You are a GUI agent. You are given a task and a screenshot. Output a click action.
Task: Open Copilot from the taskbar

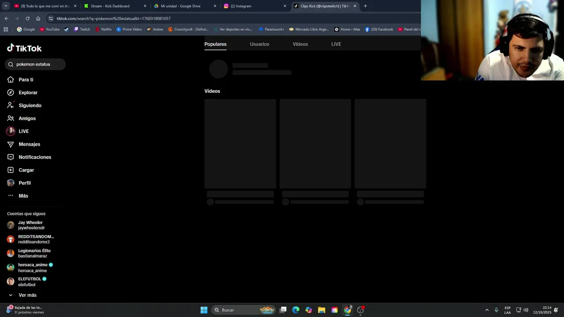[x=308, y=310]
